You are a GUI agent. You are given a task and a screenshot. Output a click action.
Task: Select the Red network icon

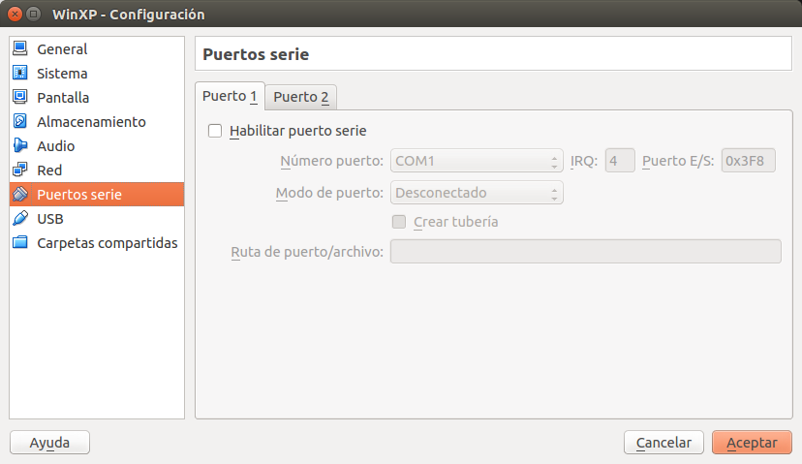(19, 170)
